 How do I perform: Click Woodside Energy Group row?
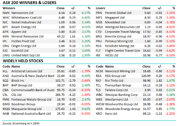pos(135,109)
